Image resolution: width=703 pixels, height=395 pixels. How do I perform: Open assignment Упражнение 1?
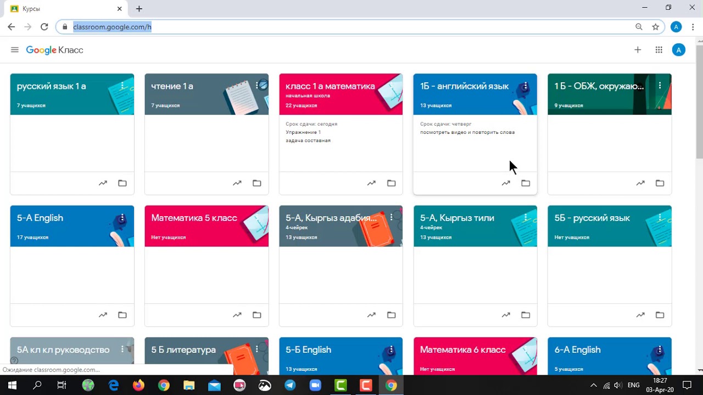(x=303, y=132)
